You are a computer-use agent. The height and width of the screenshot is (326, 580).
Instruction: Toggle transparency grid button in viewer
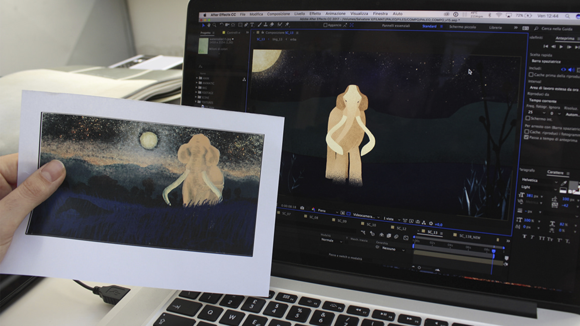(348, 214)
